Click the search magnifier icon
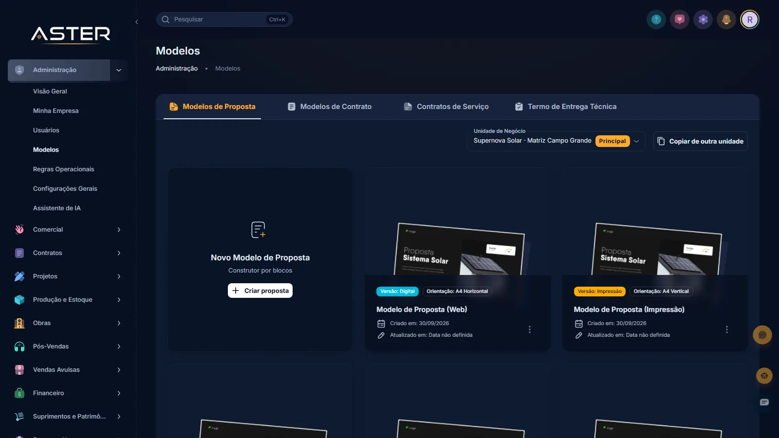Image resolution: width=779 pixels, height=438 pixels. click(x=166, y=19)
